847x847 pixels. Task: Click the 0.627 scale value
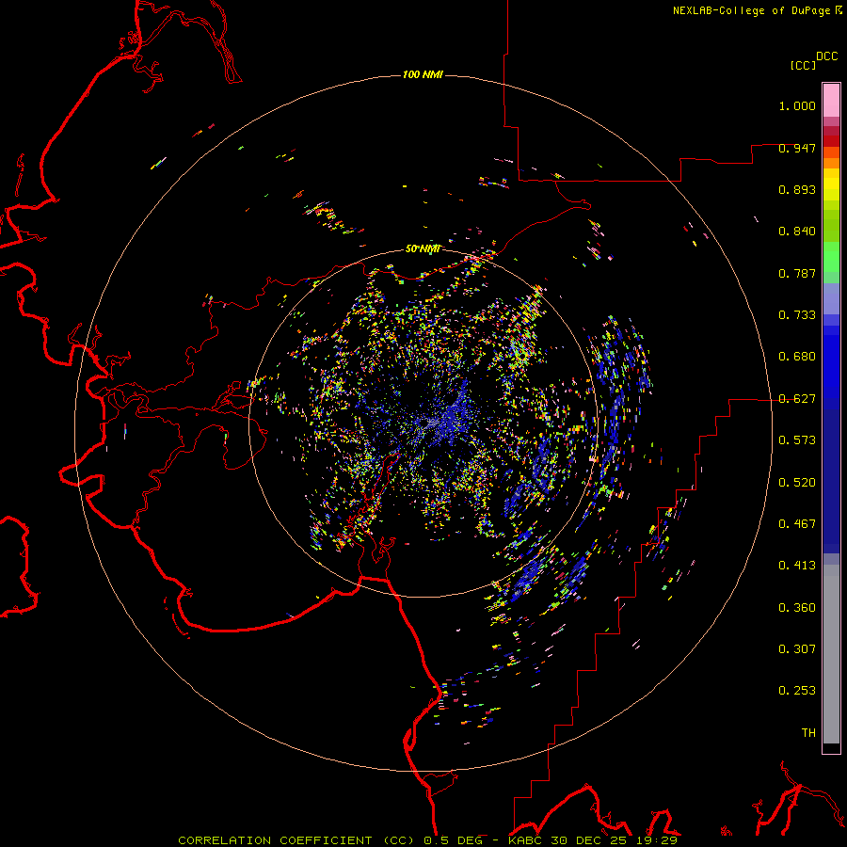point(797,399)
